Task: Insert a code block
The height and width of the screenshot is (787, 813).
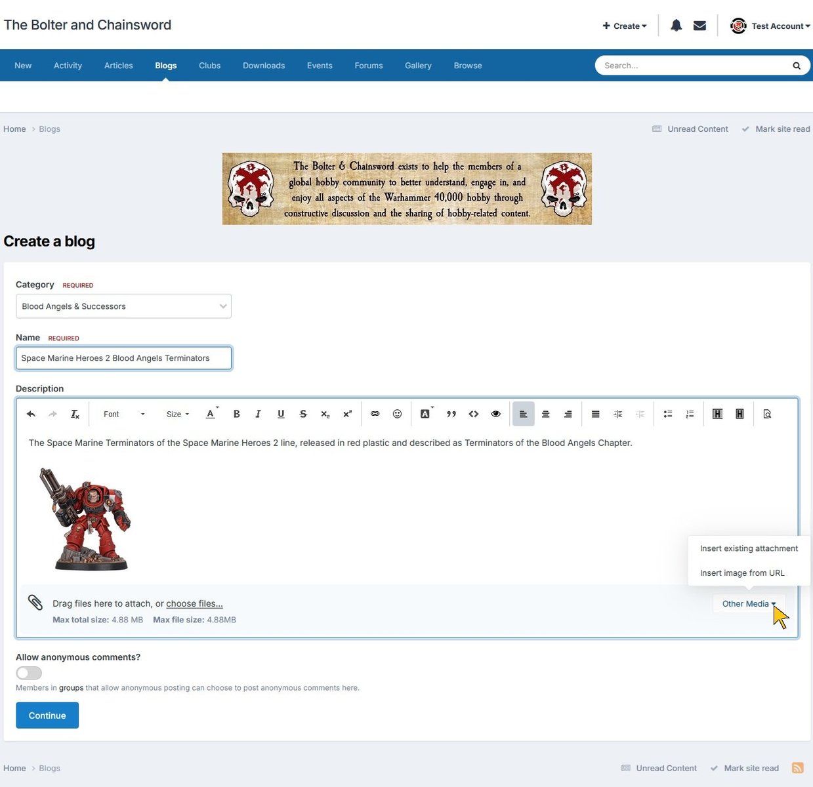Action: [x=474, y=414]
